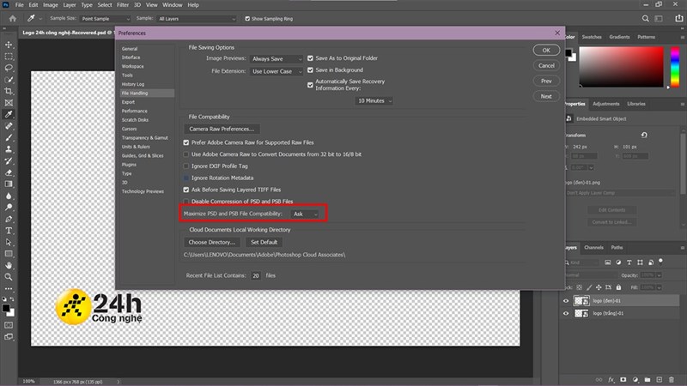Select the Brush tool
Viewport: 687px width, 386px height.
9,137
